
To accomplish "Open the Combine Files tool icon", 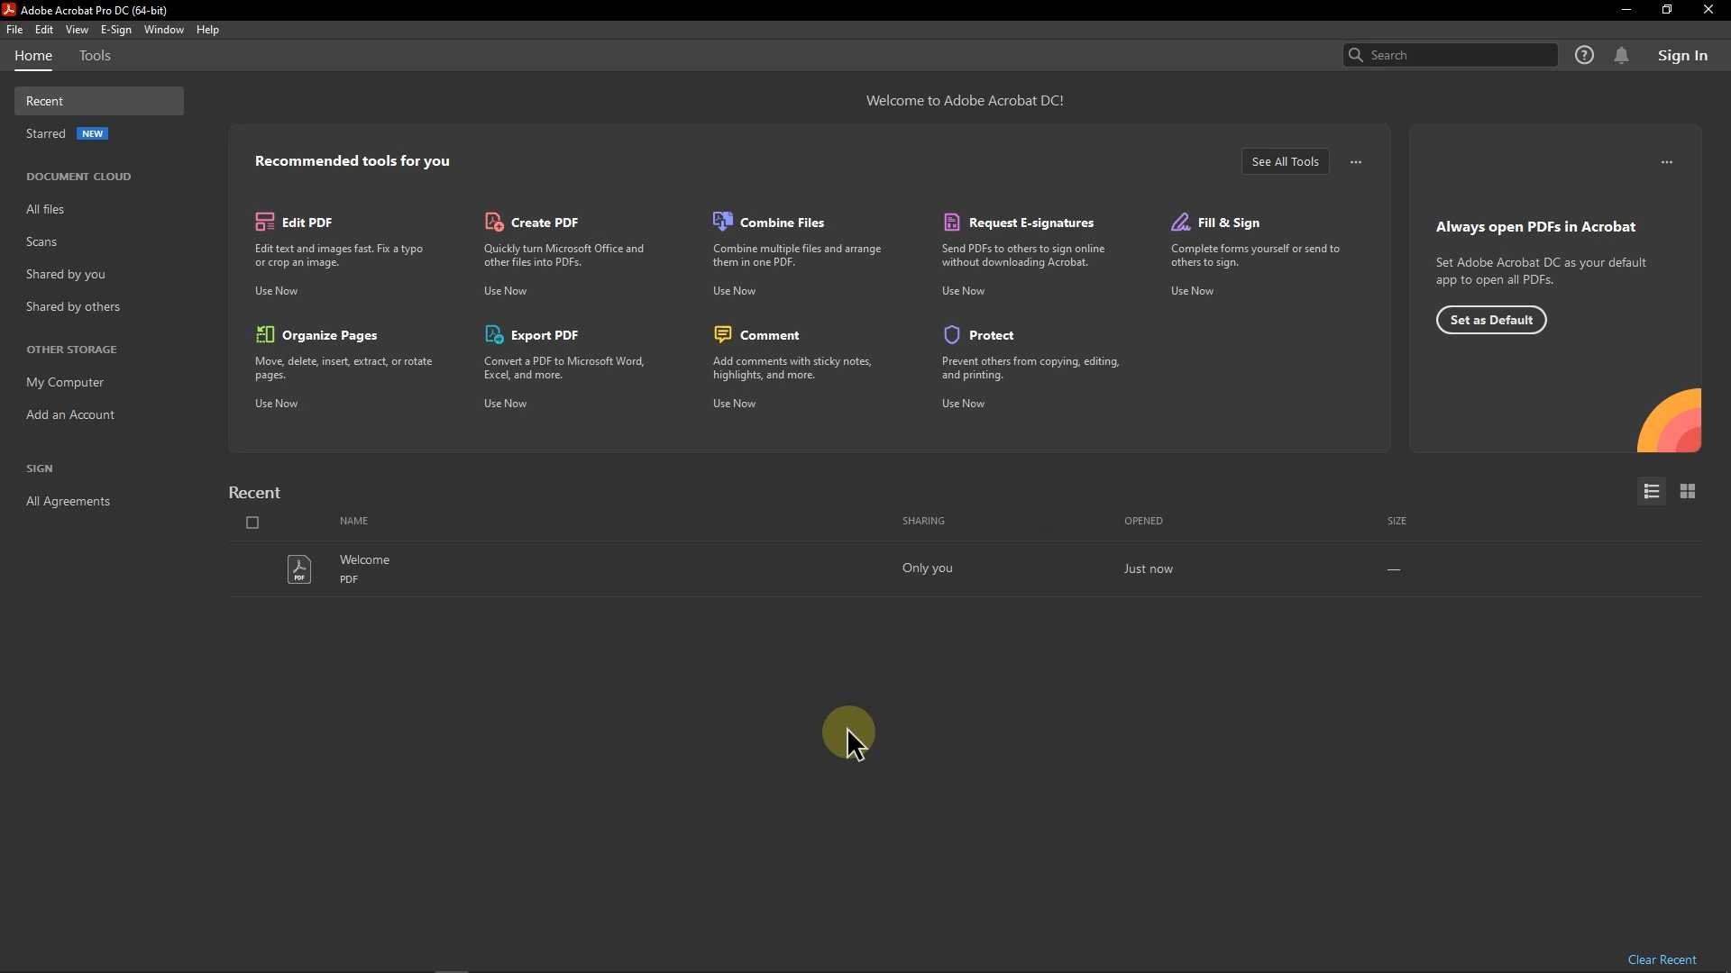I will click(722, 221).
